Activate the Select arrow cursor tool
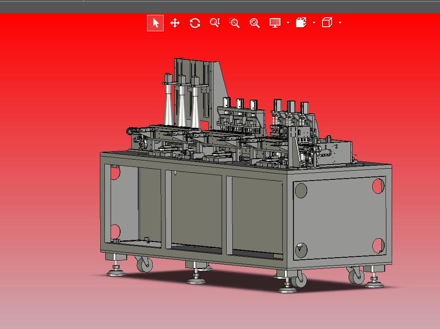440x329 pixels. click(x=156, y=23)
